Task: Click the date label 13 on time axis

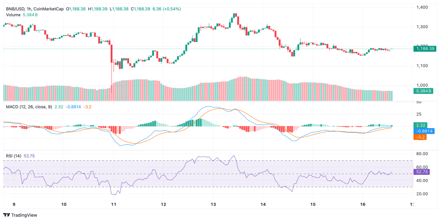Action: 213,204
